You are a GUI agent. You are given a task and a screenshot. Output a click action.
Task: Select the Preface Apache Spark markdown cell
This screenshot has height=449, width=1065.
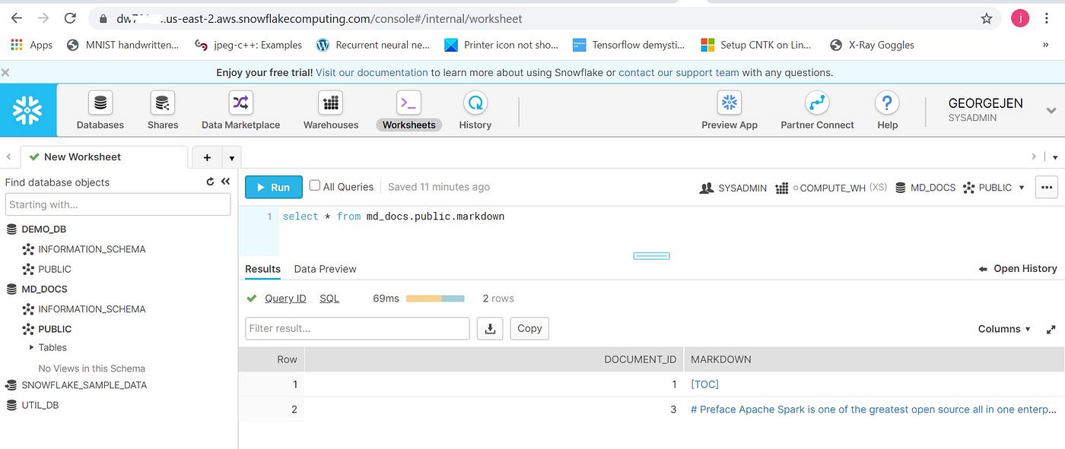click(873, 409)
